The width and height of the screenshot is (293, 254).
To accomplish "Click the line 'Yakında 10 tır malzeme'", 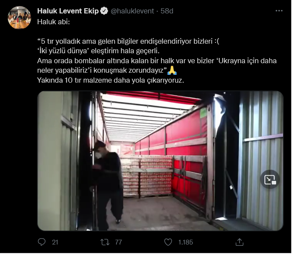I will coord(111,80).
